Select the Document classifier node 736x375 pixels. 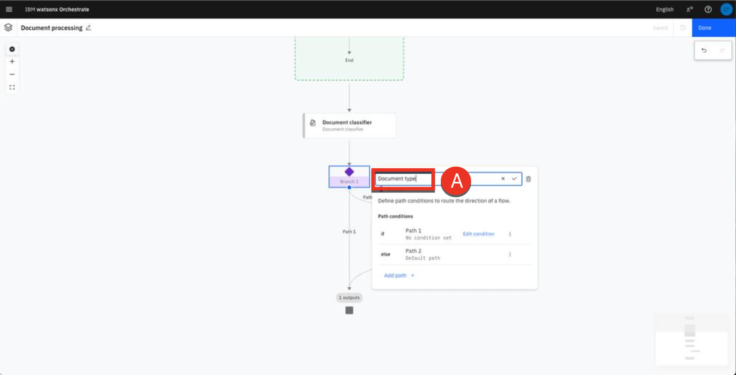pyautogui.click(x=349, y=126)
